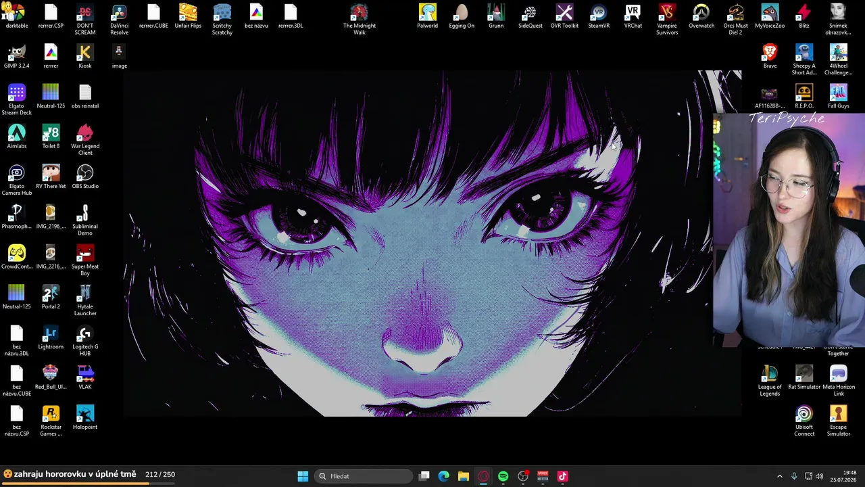Open the VLAK desktop icon
This screenshot has width=865, height=487.
[85, 377]
